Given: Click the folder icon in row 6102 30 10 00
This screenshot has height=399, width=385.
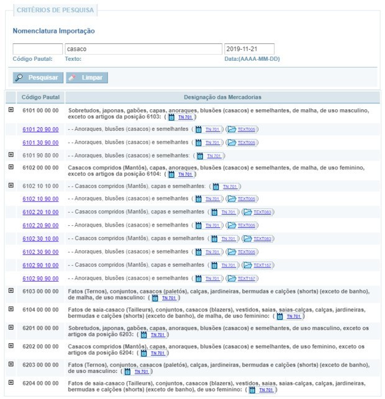Looking at the screenshot, I should (x=248, y=238).
